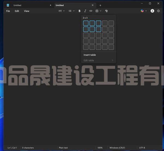
Task: Click the Windows (CRLF) line ending indicator
Action: tap(117, 148)
